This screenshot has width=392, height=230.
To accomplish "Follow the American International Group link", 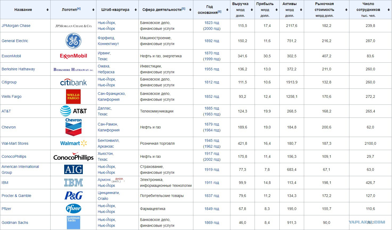I will pos(20,170).
